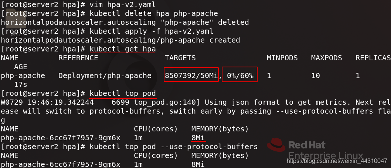The image size is (391, 168).
Task: Click the 'W0729 19:46:19.342244' warning timestamp
Action: click(47, 103)
